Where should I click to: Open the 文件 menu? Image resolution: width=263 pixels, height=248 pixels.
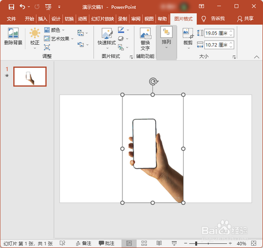[x=12, y=19]
